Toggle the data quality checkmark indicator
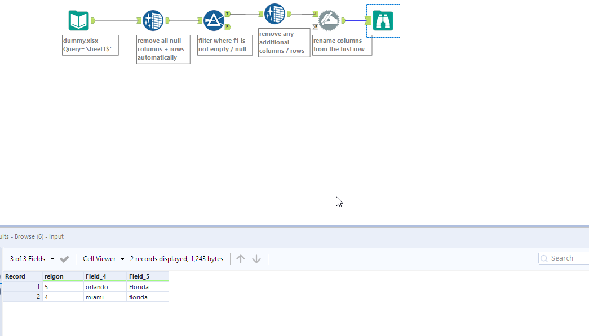This screenshot has width=589, height=336. pyautogui.click(x=64, y=258)
